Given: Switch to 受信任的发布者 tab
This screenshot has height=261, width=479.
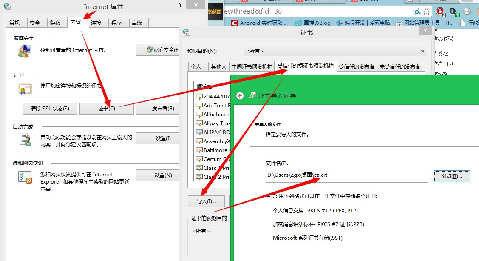Looking at the screenshot, I should click(356, 66).
